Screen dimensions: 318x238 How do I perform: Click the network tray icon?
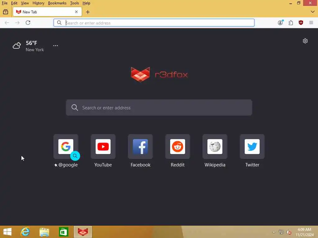tap(281, 232)
